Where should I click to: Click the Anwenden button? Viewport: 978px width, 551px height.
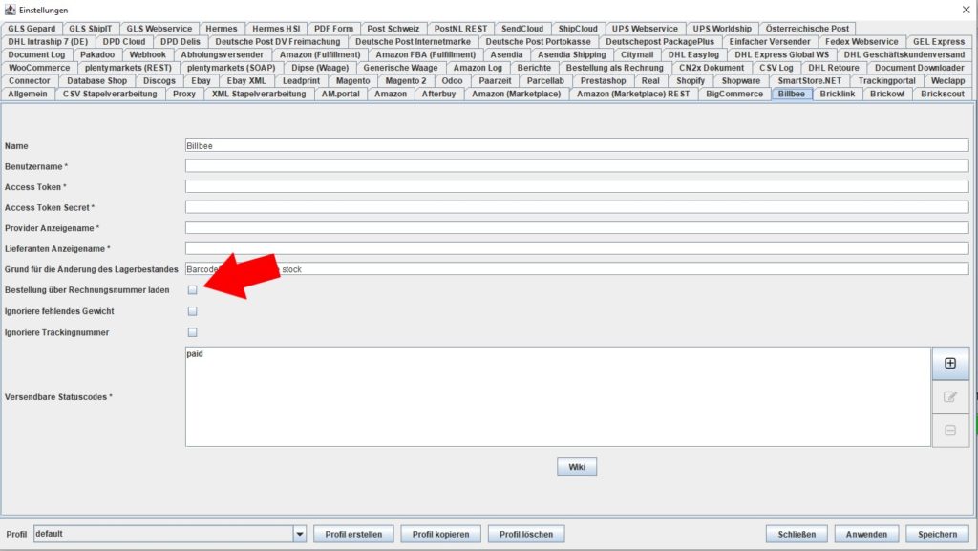click(x=866, y=534)
